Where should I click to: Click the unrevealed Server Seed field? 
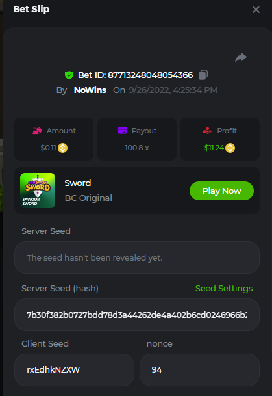pos(137,257)
